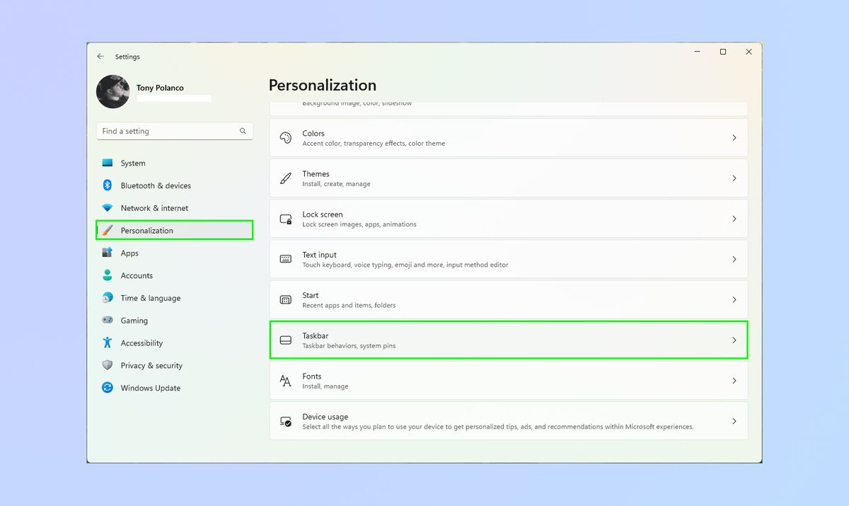Go back using the back arrow

(100, 57)
